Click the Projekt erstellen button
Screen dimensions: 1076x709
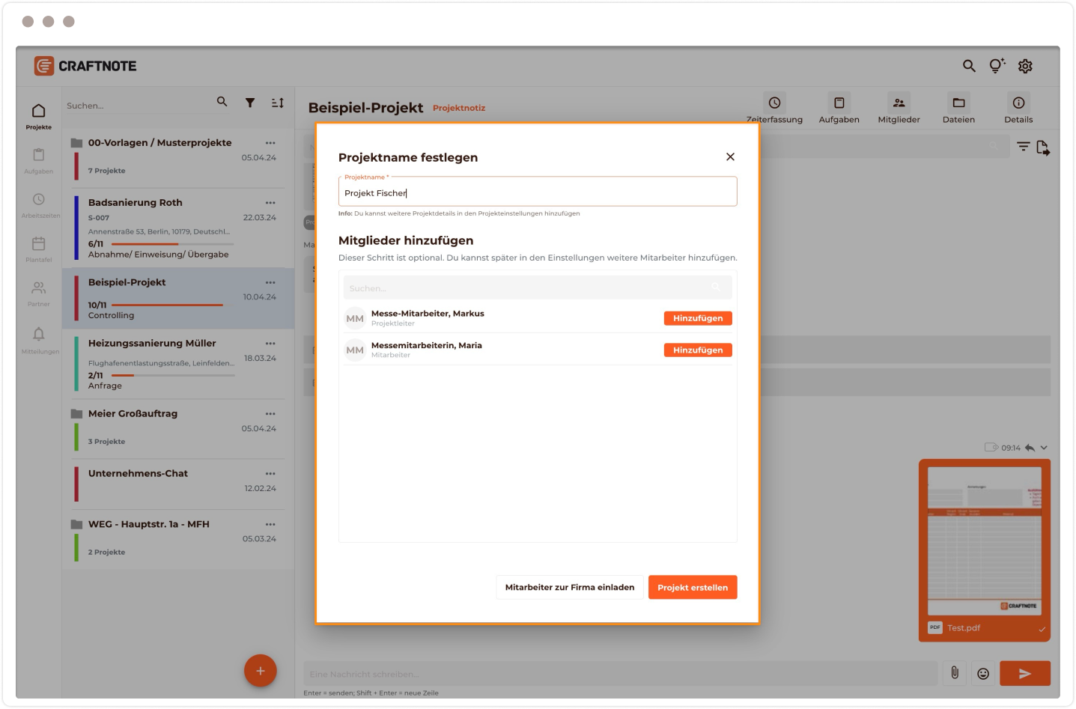[693, 588]
